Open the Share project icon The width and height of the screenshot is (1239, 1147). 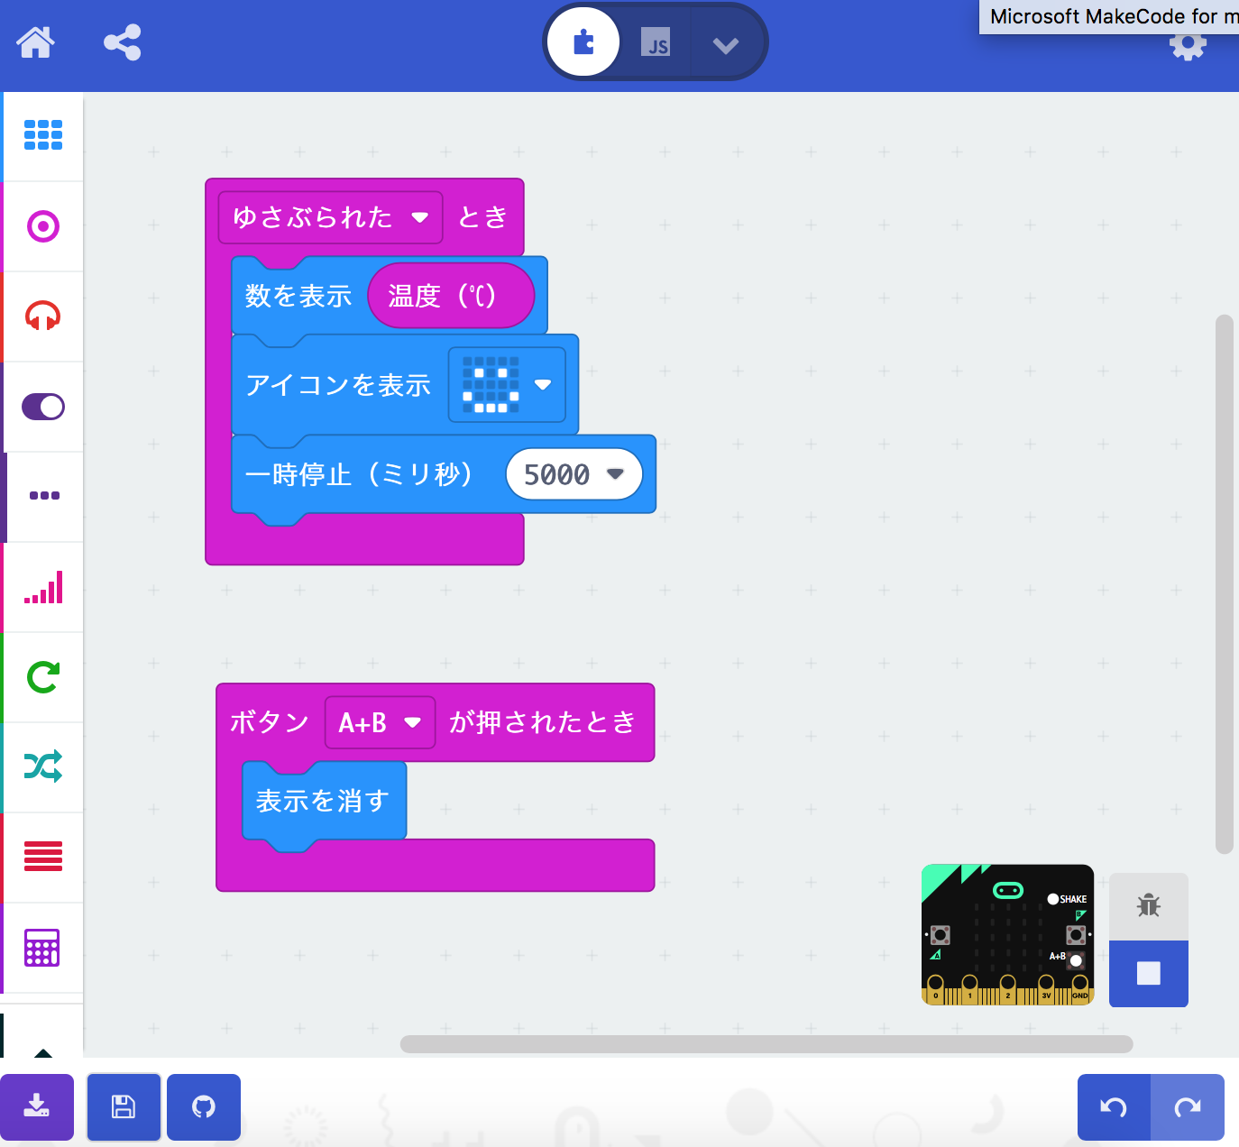pyautogui.click(x=123, y=42)
